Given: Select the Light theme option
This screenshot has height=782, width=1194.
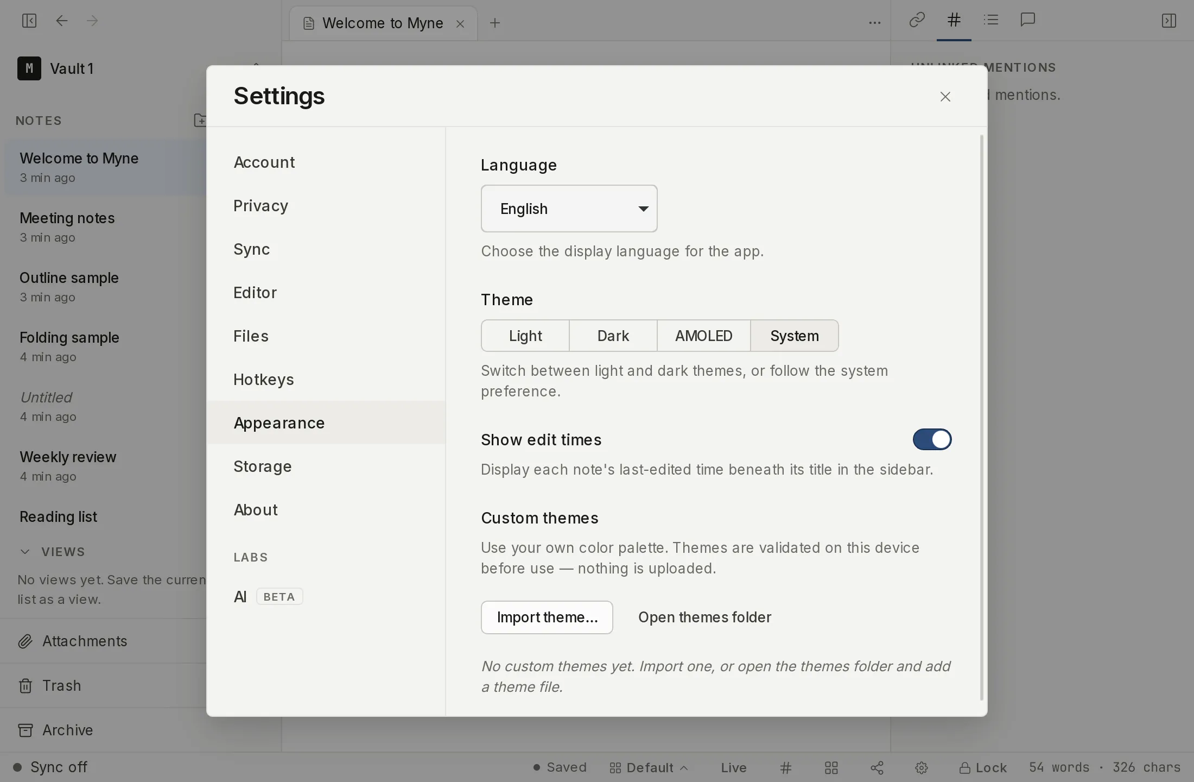Looking at the screenshot, I should tap(525, 336).
